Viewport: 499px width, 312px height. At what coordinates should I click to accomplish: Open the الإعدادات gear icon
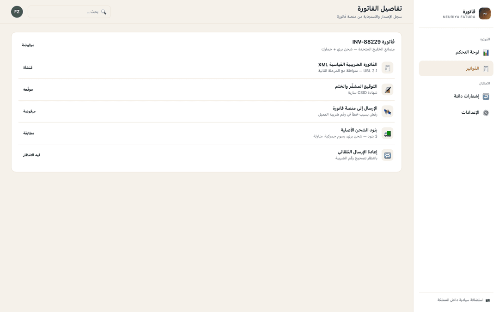point(486,113)
